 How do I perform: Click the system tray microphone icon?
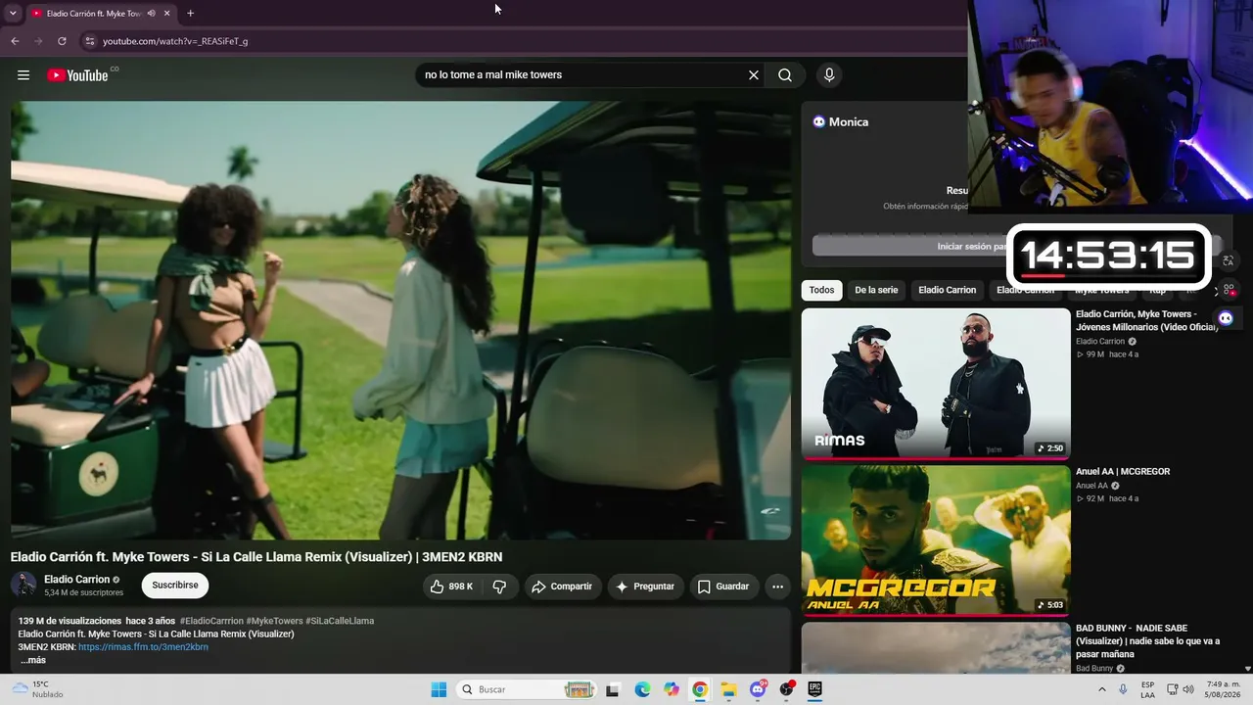pos(1124,689)
